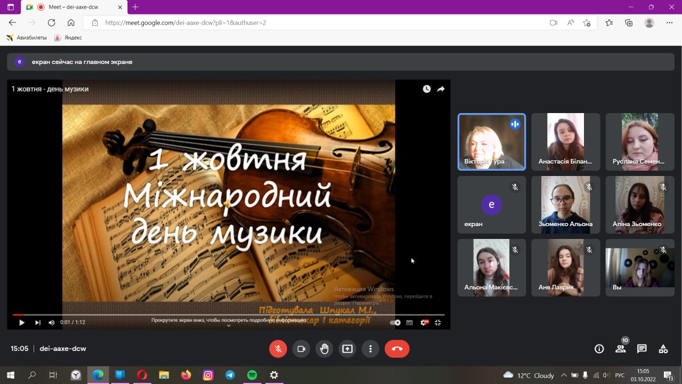Leave the call with red hang-up button

(x=397, y=349)
